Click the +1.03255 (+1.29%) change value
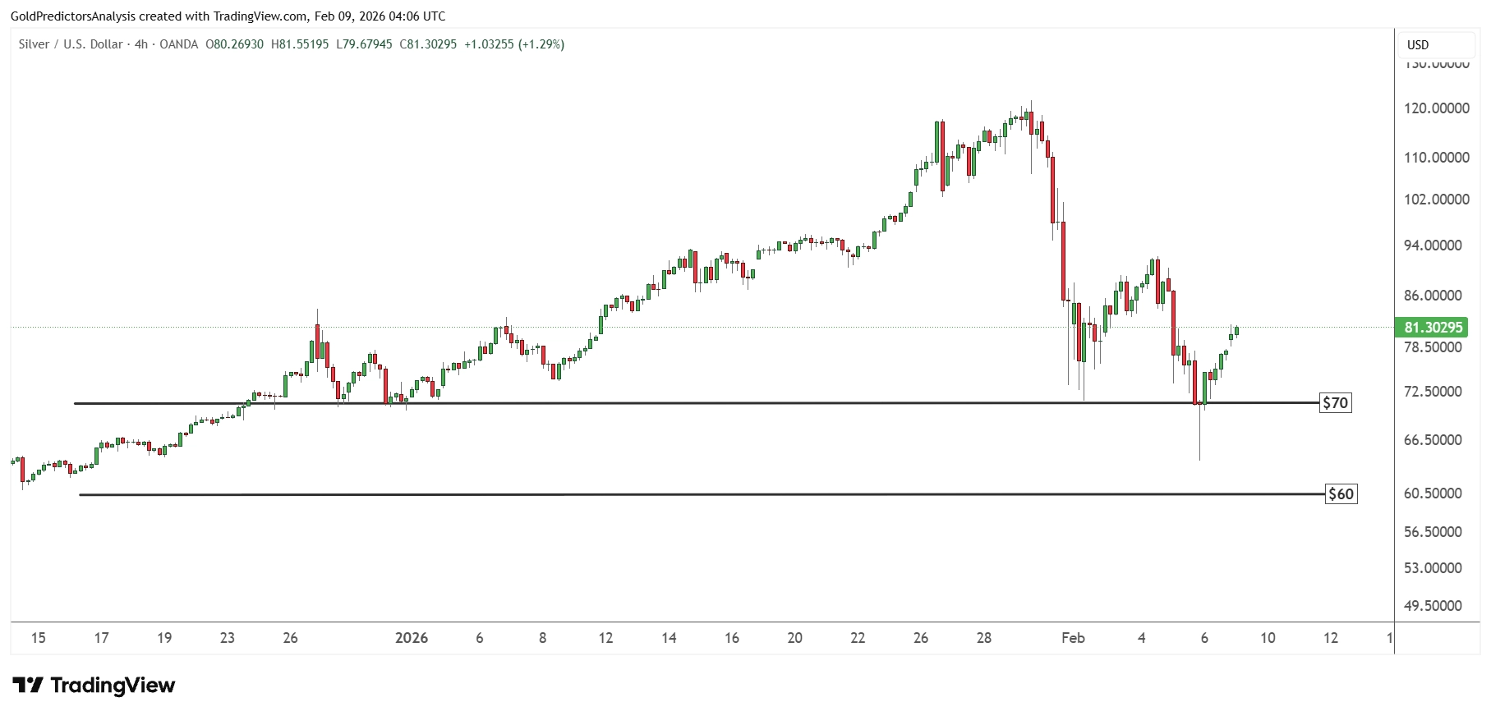 click(514, 44)
